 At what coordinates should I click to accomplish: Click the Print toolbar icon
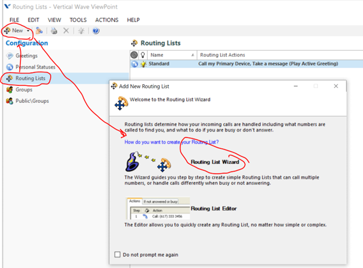pos(54,30)
